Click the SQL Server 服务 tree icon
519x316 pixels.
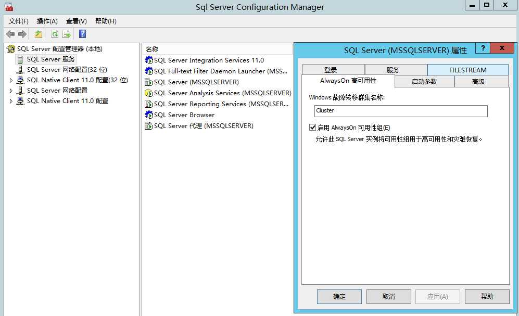coord(20,59)
